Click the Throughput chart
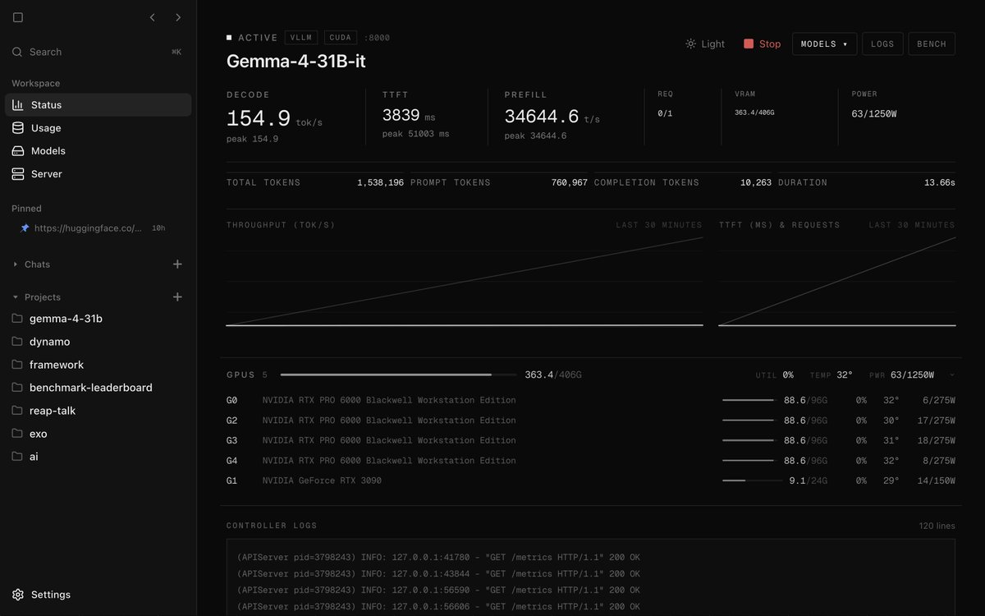The height and width of the screenshot is (616, 985). click(x=465, y=282)
